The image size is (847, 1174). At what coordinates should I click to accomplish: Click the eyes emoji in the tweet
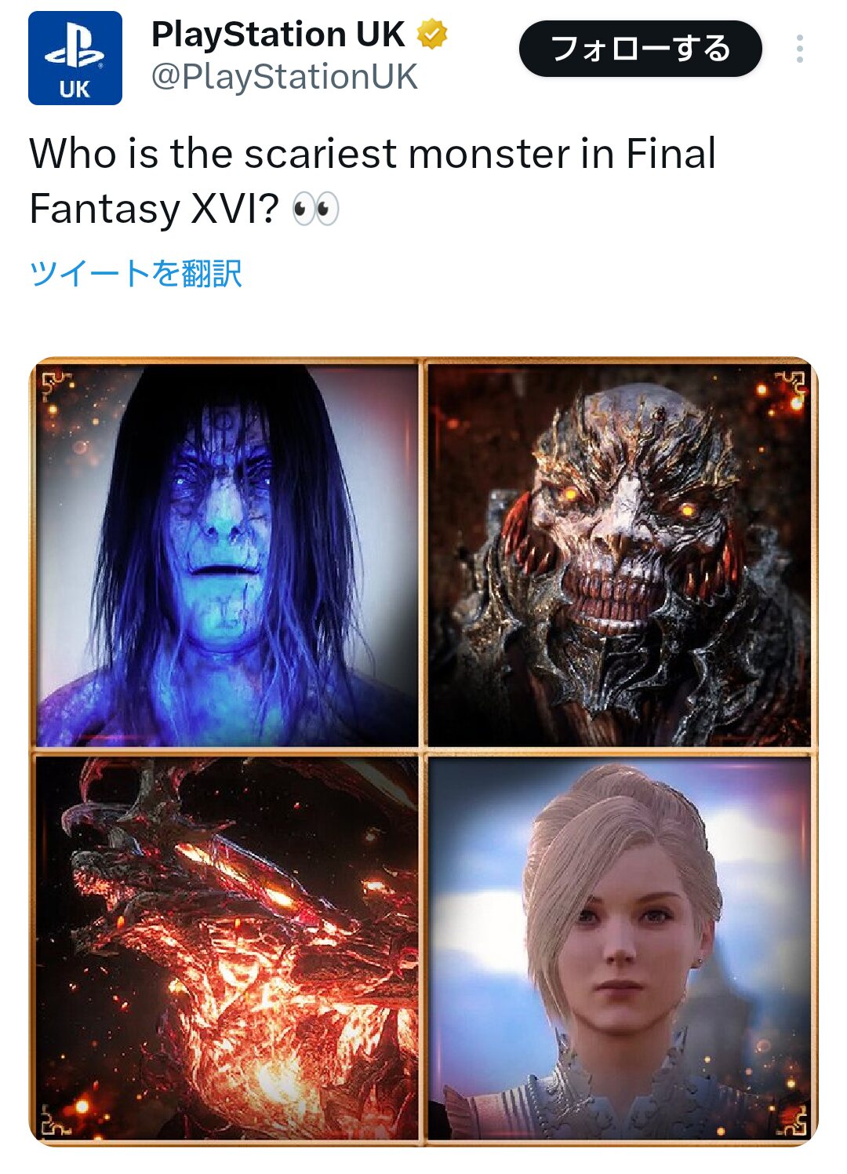point(315,209)
